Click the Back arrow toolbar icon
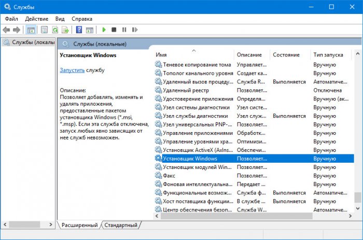The height and width of the screenshot is (240, 363). 6,30
